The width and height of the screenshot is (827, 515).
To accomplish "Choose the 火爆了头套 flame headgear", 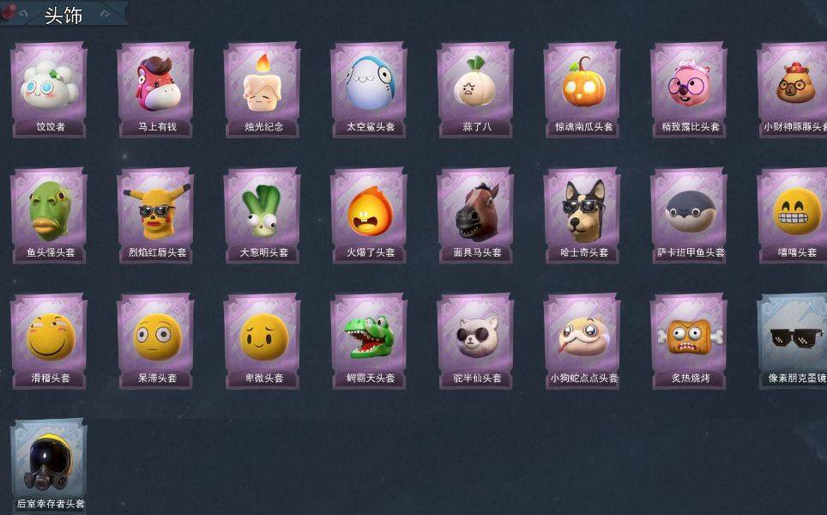I will (369, 215).
